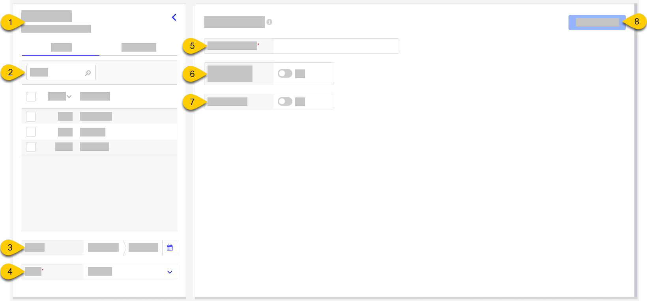Click the text input field at callout 5
The image size is (647, 301).
[335, 46]
